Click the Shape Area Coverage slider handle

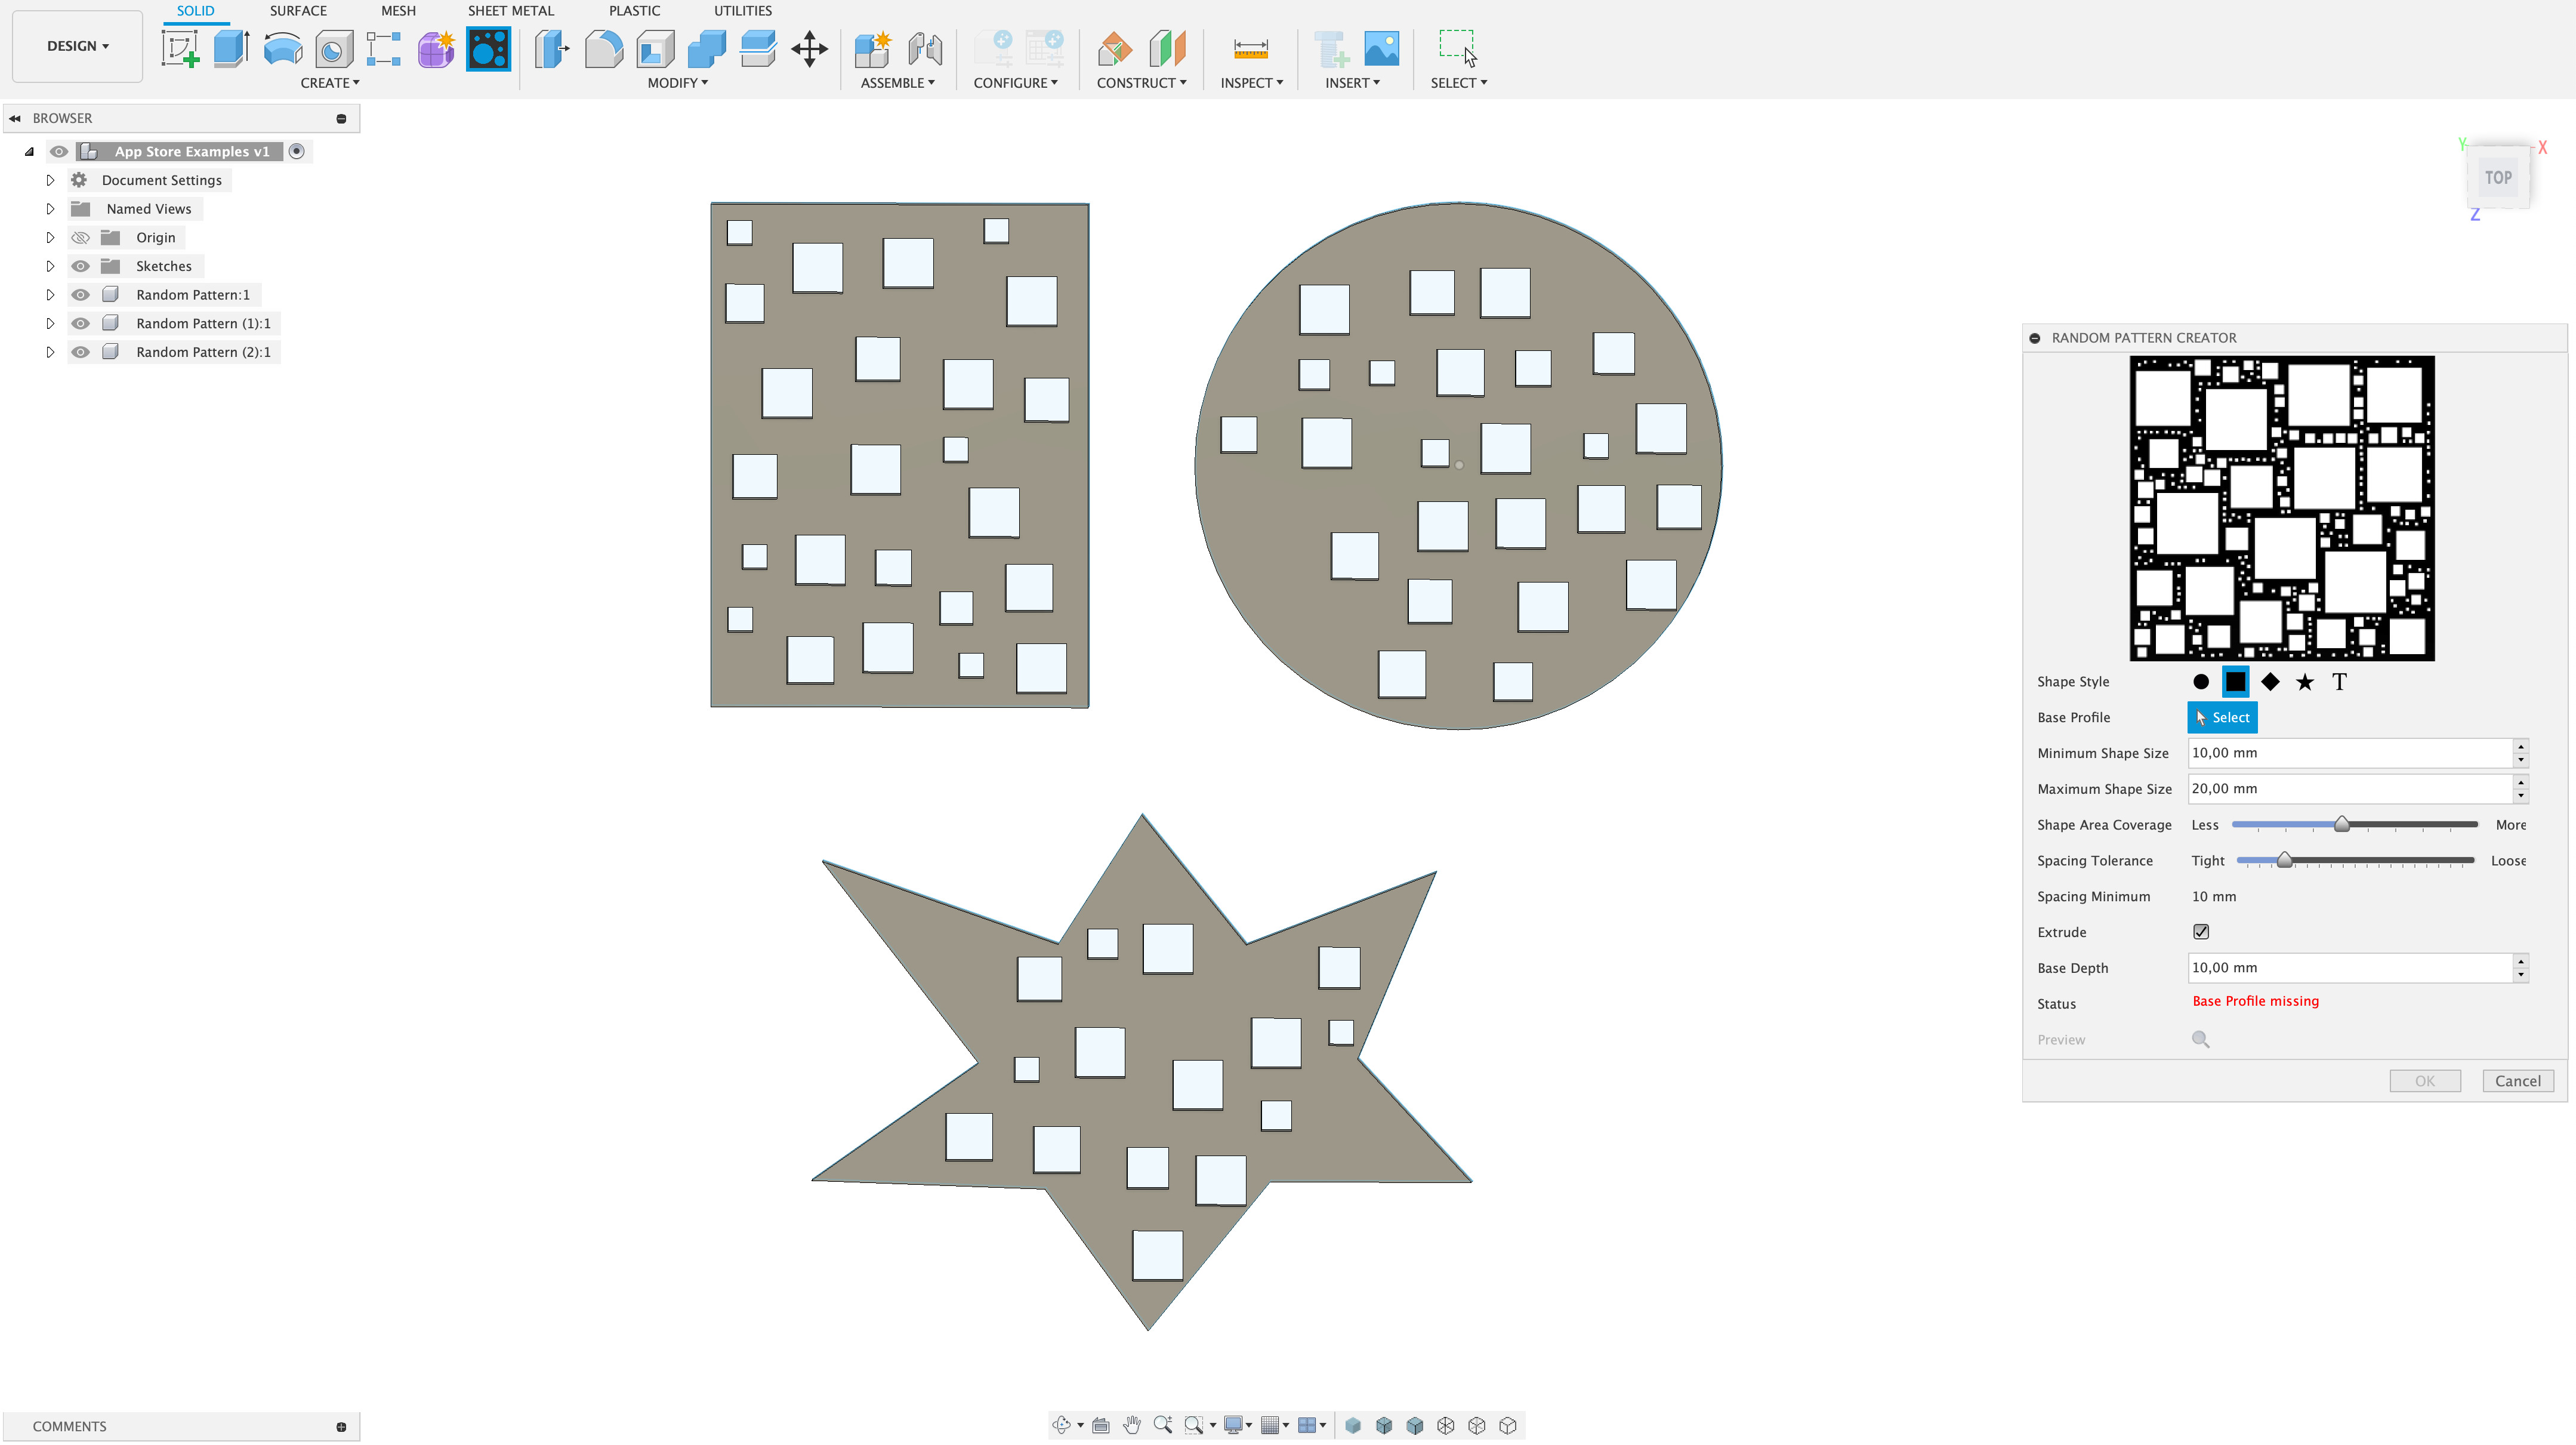(x=2341, y=824)
